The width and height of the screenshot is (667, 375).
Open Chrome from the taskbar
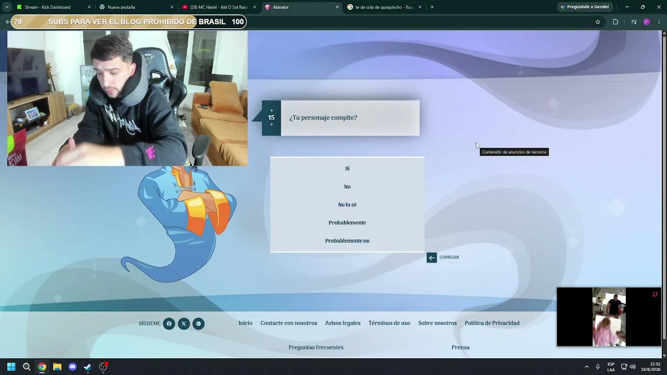click(42, 367)
